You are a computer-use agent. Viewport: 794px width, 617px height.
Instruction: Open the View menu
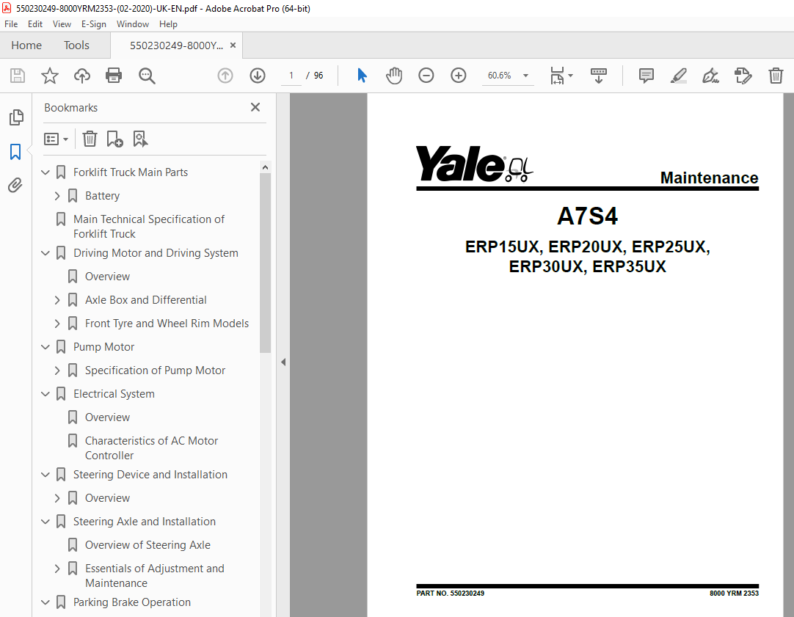(x=62, y=23)
